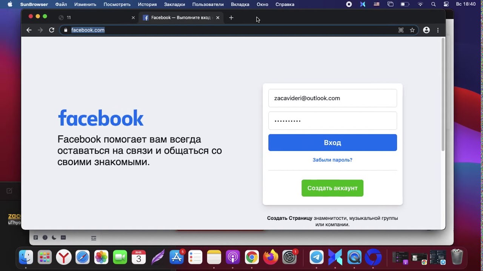Open App Store from the Dock
This screenshot has width=483, height=271.
point(176,257)
